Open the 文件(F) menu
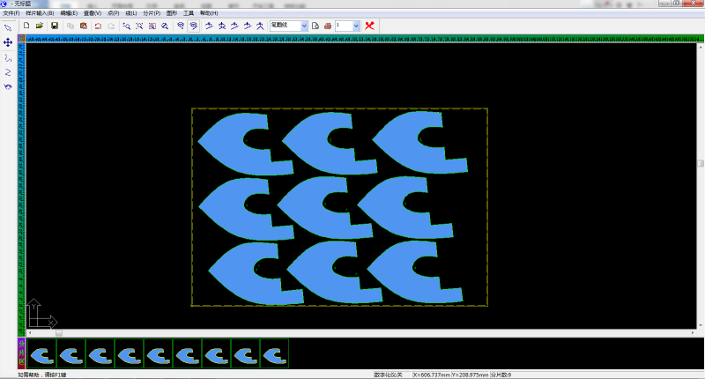This screenshot has height=379, width=705. pos(11,13)
